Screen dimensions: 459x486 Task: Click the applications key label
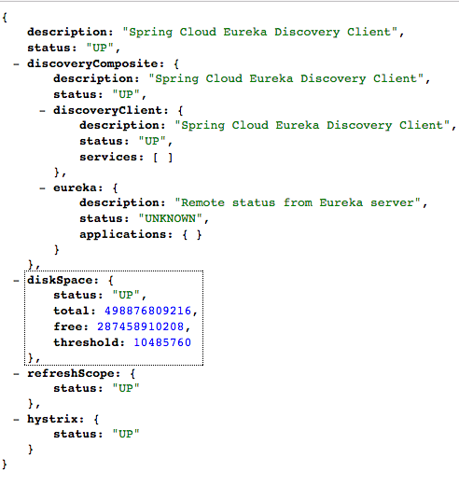(x=122, y=235)
